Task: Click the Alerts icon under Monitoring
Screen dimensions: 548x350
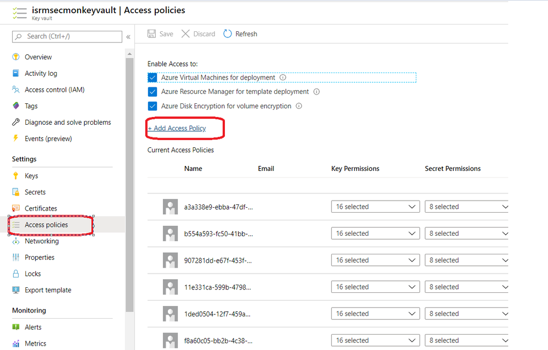Action: (16, 327)
